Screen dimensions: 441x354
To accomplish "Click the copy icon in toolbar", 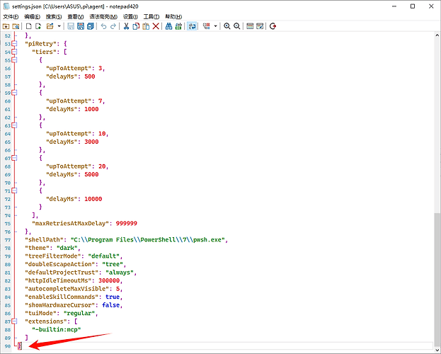I will click(136, 26).
